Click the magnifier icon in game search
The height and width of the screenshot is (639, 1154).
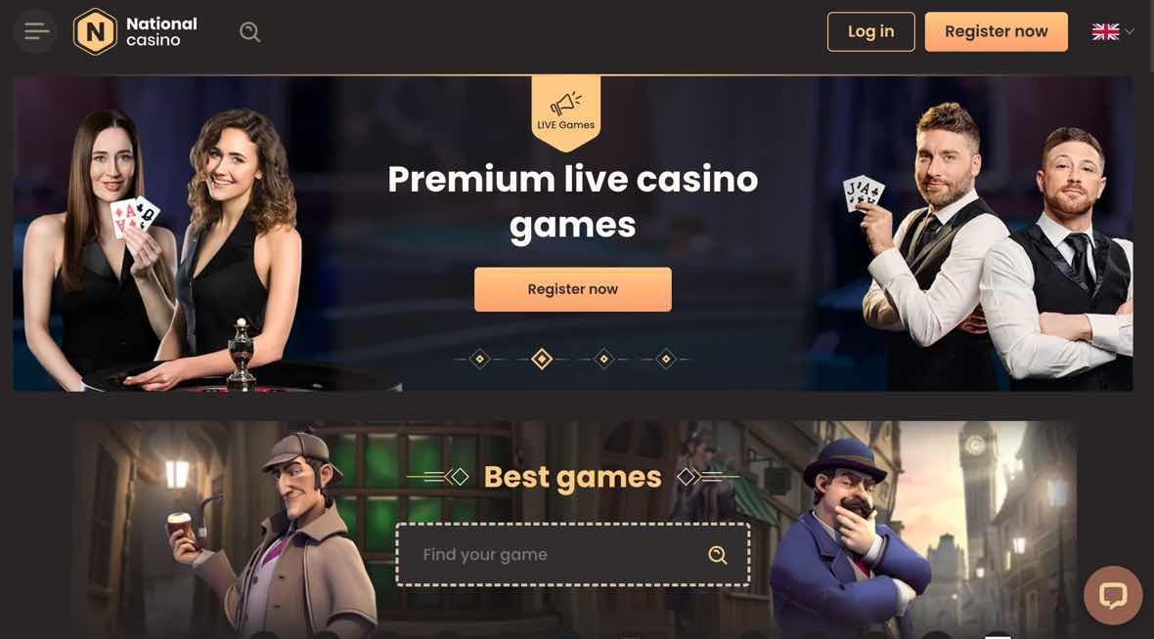tap(718, 554)
